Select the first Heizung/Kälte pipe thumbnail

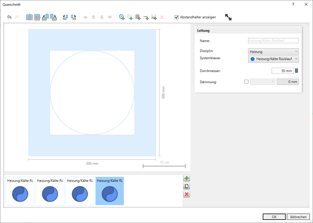(20, 191)
